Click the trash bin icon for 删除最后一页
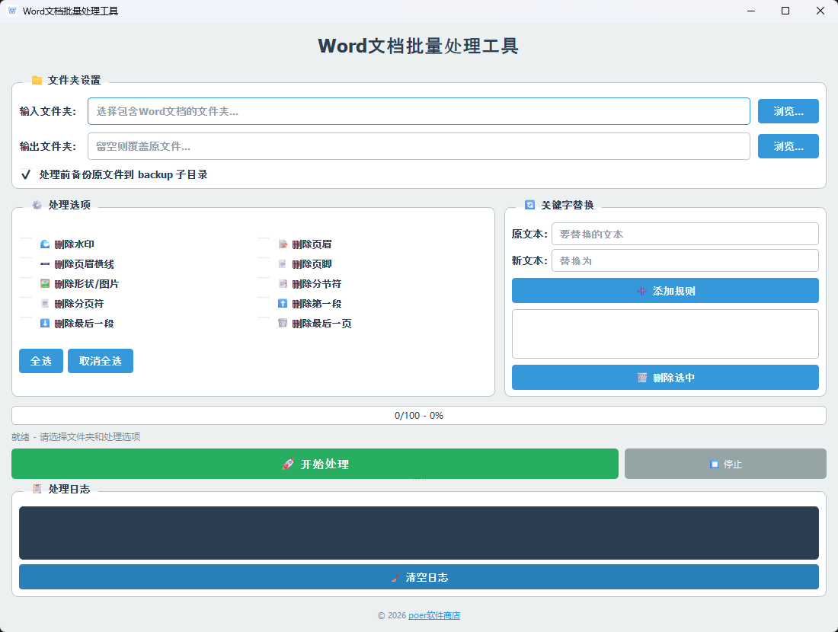The height and width of the screenshot is (632, 838). pos(283,323)
